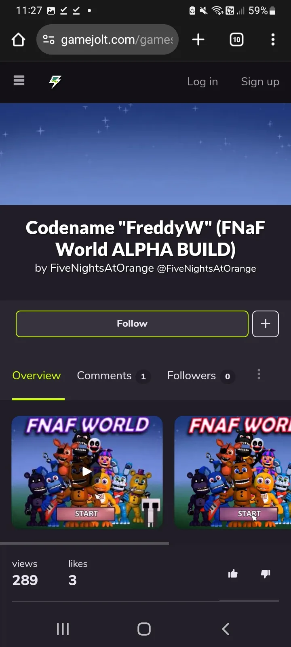Follow the FreddyW game
Screen dimensions: 291x647
(132, 324)
